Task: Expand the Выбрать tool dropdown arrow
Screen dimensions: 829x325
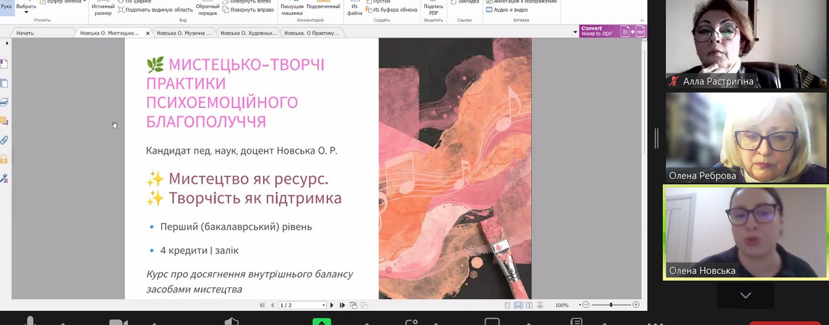Action: (26, 13)
